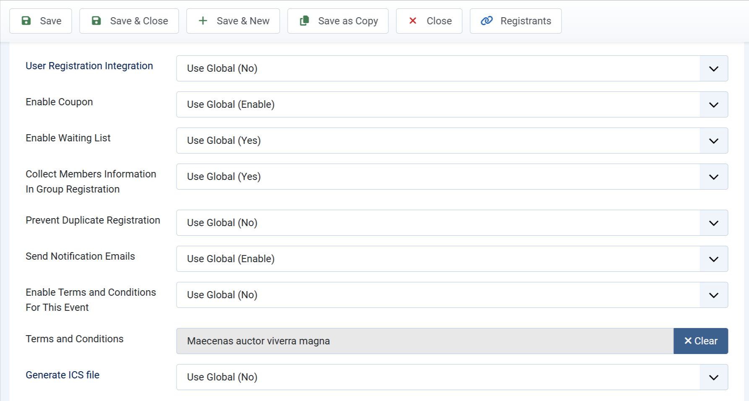Open Enable Terms and Conditions dropdown
The height and width of the screenshot is (401, 749).
coord(452,295)
